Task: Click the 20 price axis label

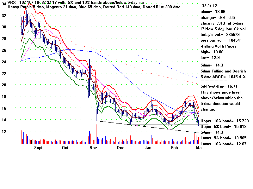Action: coord(4,85)
